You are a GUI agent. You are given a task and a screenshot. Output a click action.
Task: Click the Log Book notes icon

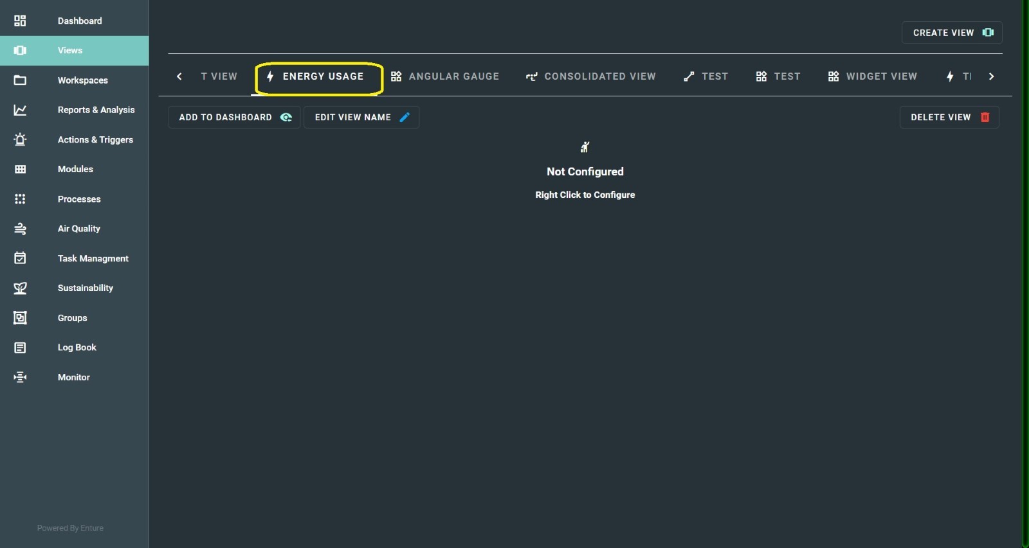[20, 348]
